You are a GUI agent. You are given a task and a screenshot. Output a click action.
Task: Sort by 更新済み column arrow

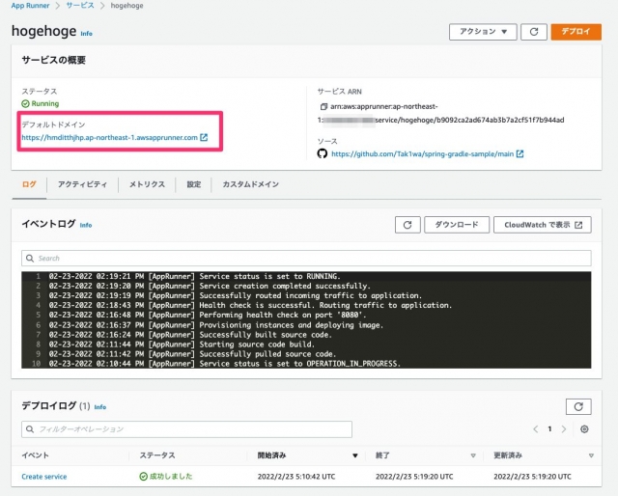(x=591, y=455)
